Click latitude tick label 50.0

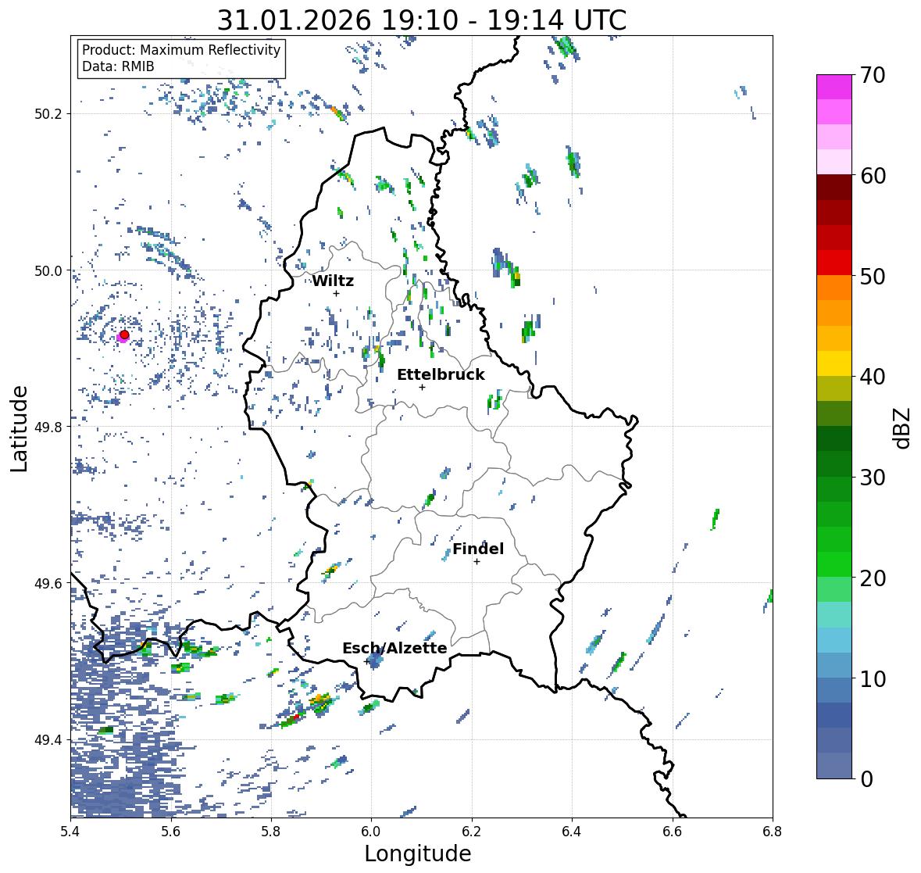[48, 271]
